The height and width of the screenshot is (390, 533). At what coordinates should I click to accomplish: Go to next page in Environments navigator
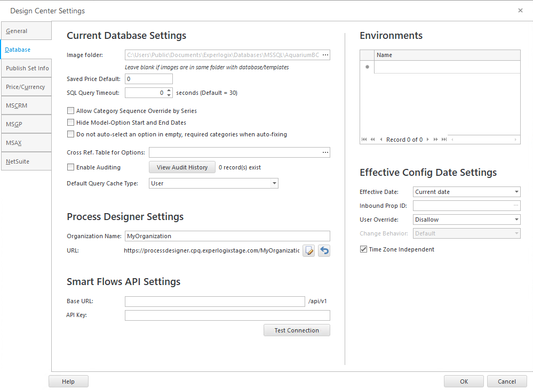tap(435, 140)
